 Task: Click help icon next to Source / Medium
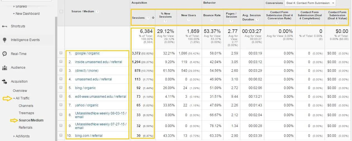pyautogui.click(x=97, y=12)
